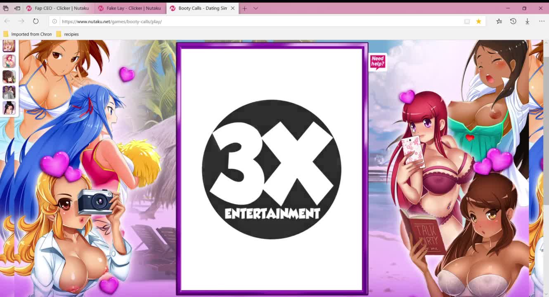Open the Imported from Chron favorites folder

click(x=27, y=34)
